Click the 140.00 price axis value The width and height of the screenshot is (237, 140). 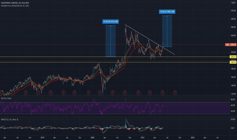tap(233, 86)
